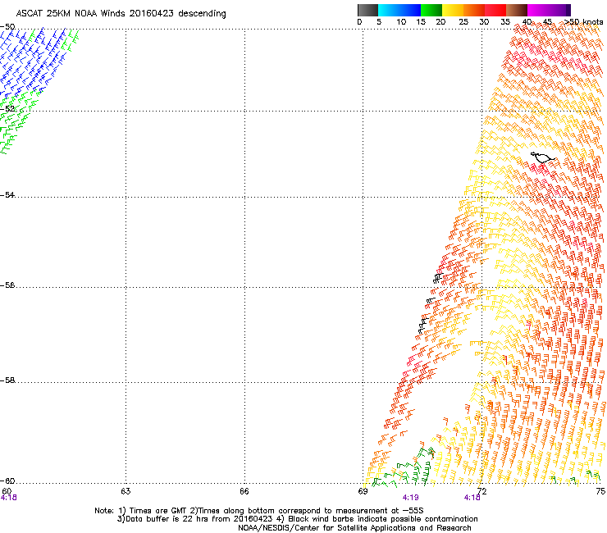The height and width of the screenshot is (533, 607).
Task: Select the gray 0–5 knots legend segment
Action: click(x=367, y=10)
